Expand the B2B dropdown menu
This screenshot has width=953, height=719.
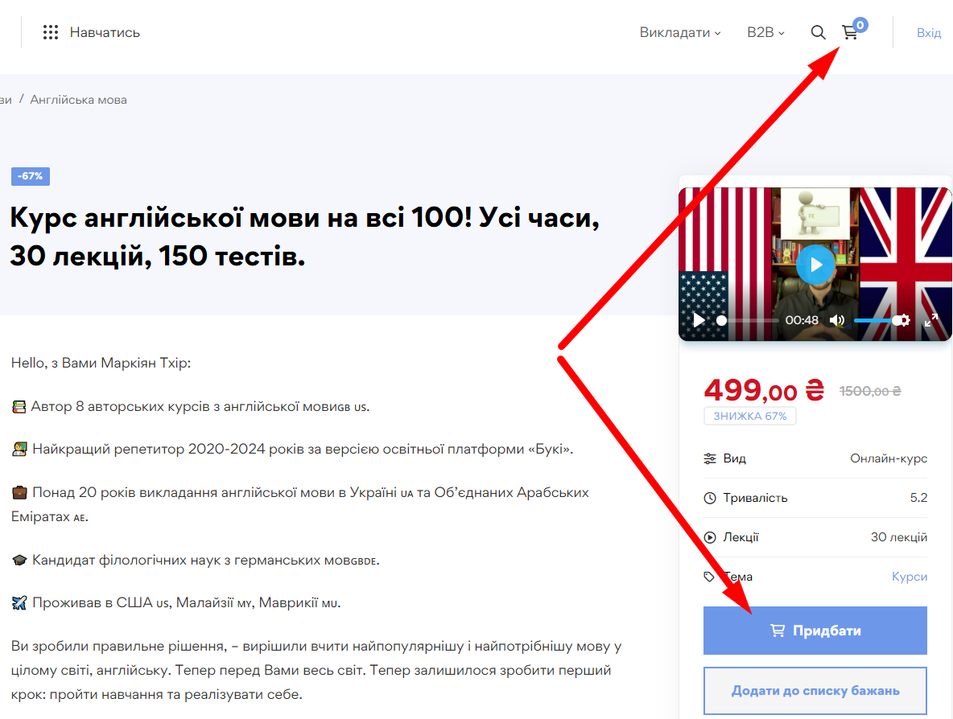click(x=765, y=32)
